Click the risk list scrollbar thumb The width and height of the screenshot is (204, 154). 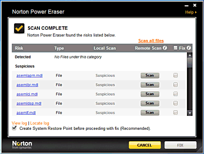pos(190,62)
